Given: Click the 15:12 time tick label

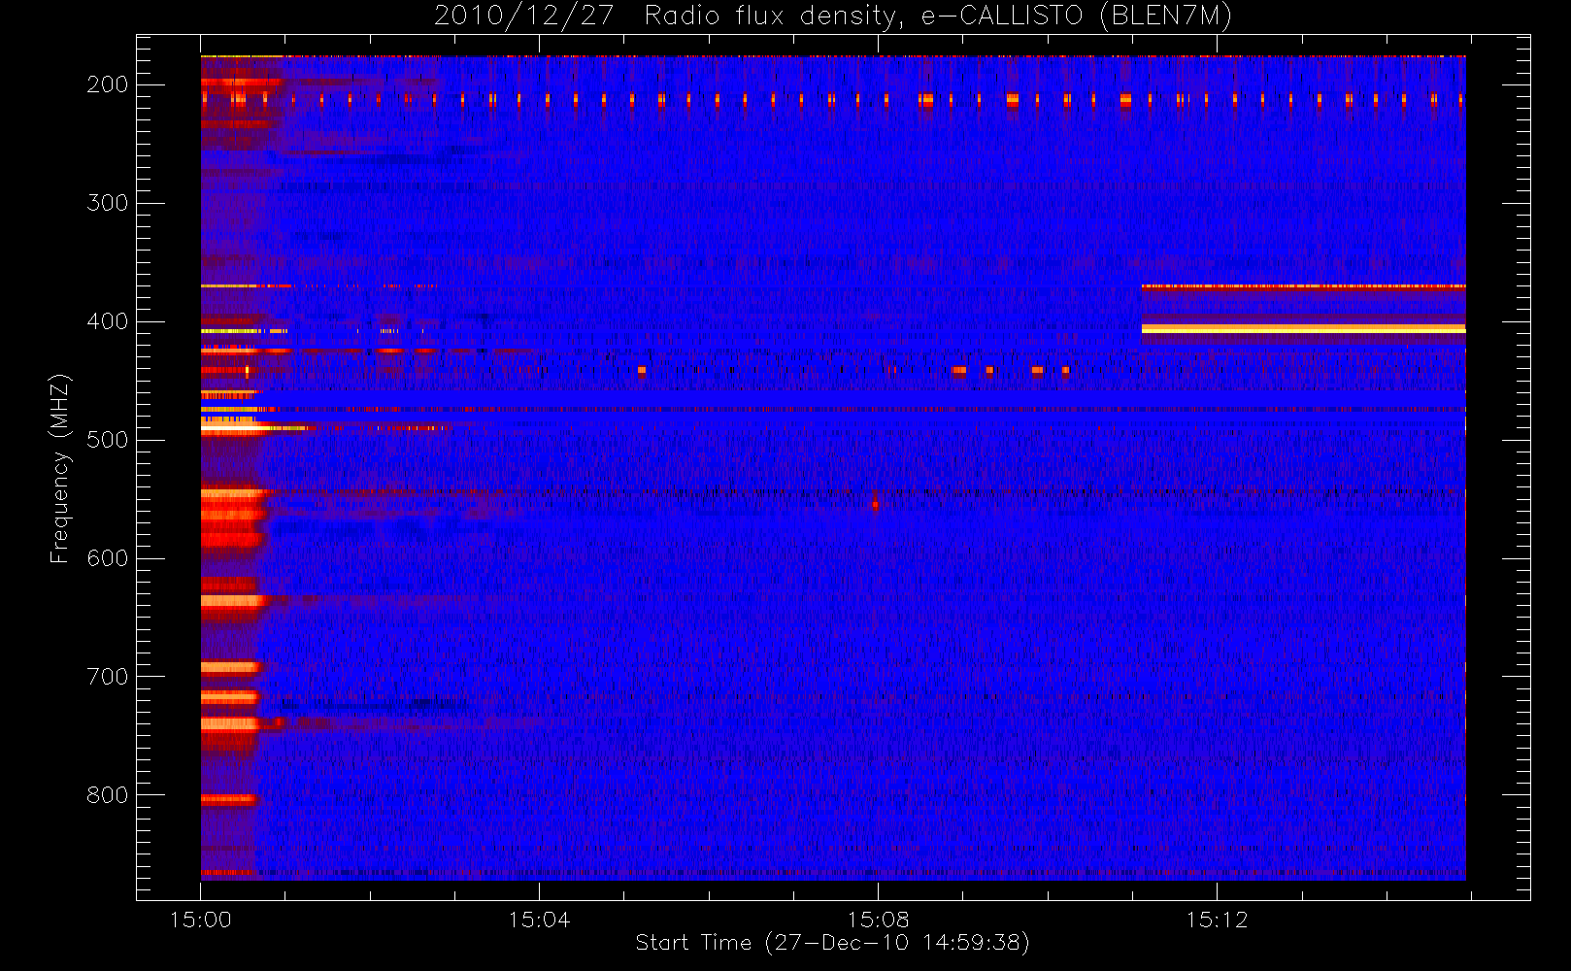Looking at the screenshot, I should pyautogui.click(x=1217, y=920).
